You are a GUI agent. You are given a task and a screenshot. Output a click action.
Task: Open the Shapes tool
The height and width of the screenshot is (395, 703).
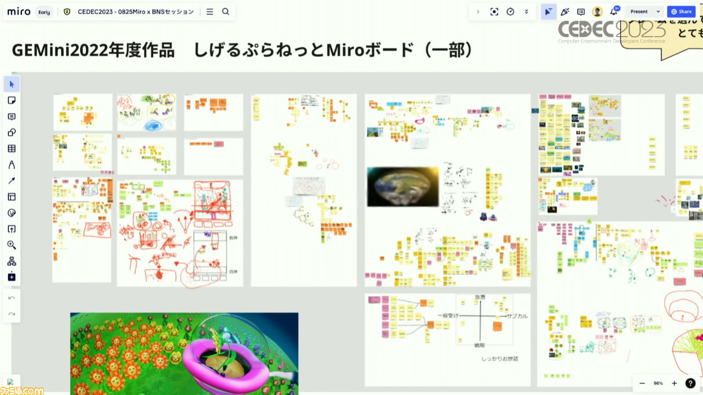click(12, 132)
